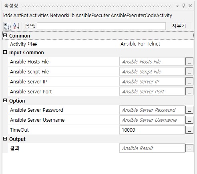Click the Ansible Server Username input field
The height and width of the screenshot is (174, 197).
(x=152, y=120)
